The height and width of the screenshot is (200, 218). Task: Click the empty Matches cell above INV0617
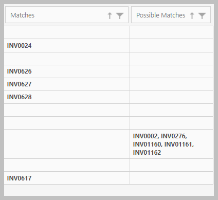(x=67, y=165)
